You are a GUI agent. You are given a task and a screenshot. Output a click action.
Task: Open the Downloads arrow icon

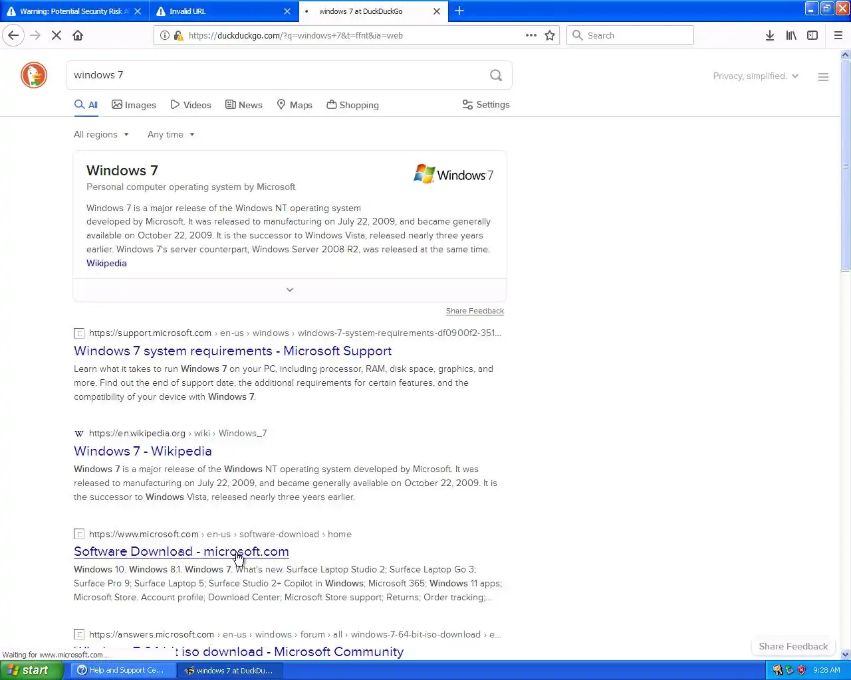(769, 35)
